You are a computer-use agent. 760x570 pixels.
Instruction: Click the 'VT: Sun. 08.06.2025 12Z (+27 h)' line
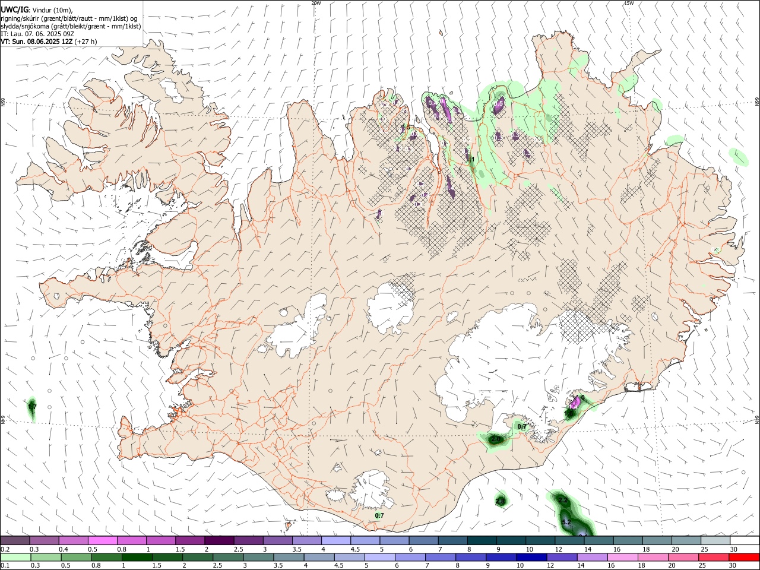(x=49, y=42)
